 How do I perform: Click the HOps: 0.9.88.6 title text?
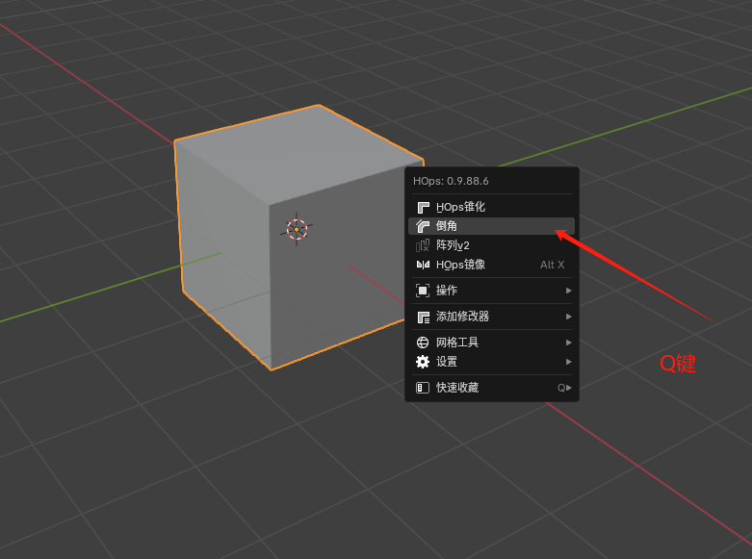(x=451, y=181)
